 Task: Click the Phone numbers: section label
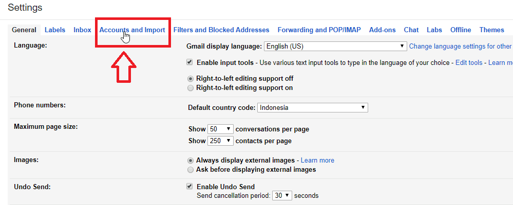(40, 105)
